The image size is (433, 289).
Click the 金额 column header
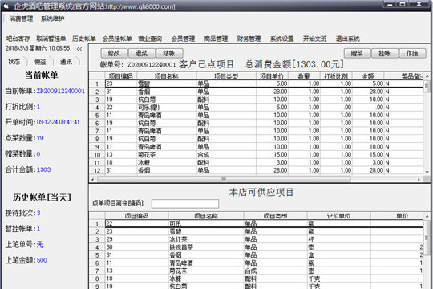coord(368,75)
